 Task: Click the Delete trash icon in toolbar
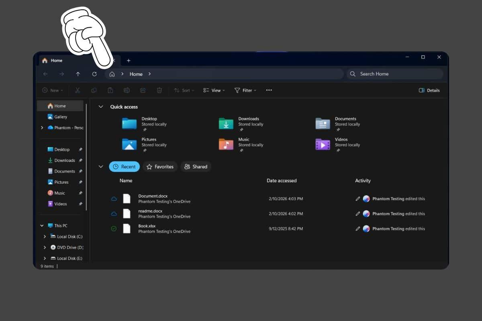[x=159, y=90]
